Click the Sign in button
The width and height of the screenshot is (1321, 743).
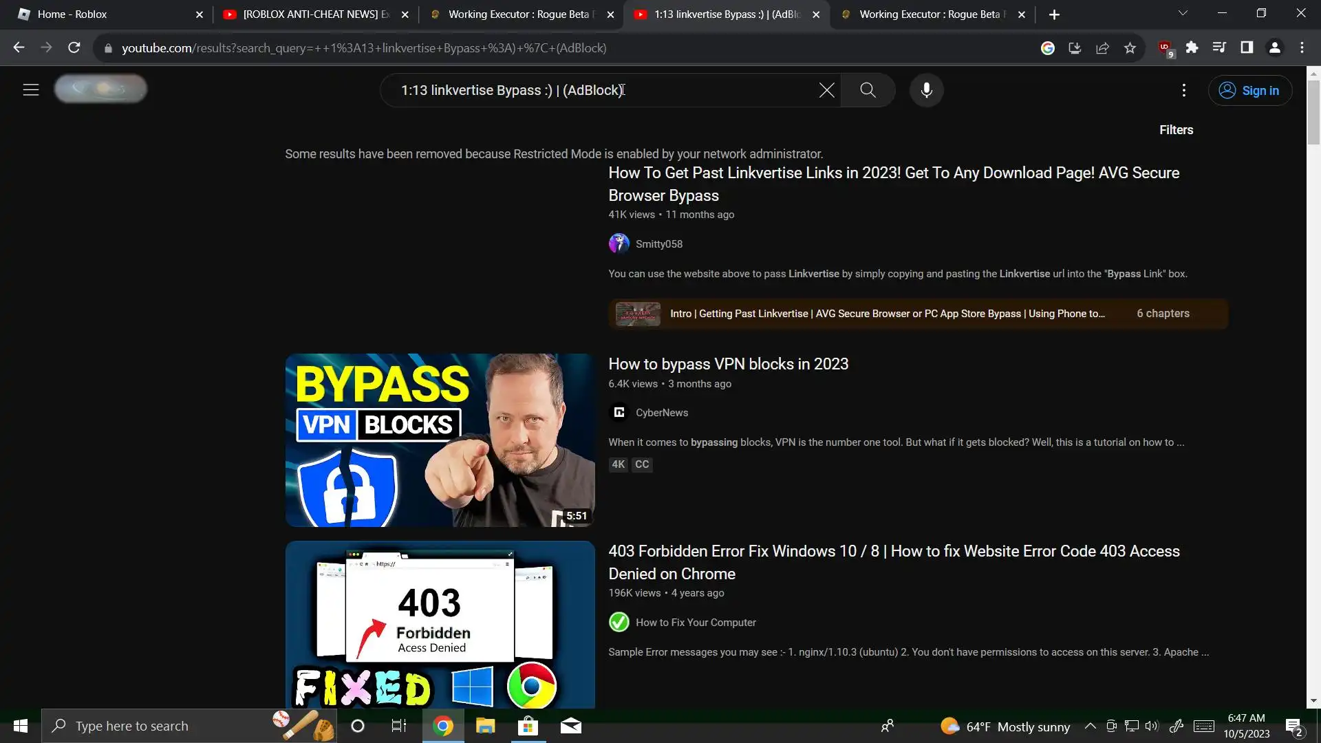tap(1249, 91)
